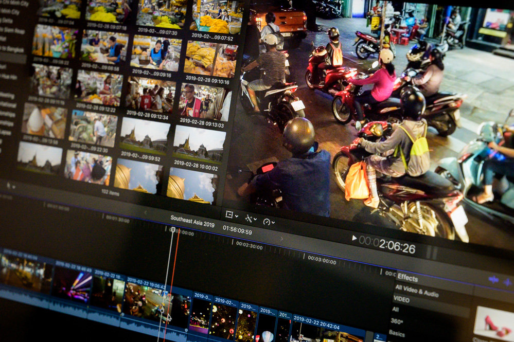Viewport: 514px width, 342px height.
Task: Open the Transform crop tool pop-up menu
Action: click(232, 215)
